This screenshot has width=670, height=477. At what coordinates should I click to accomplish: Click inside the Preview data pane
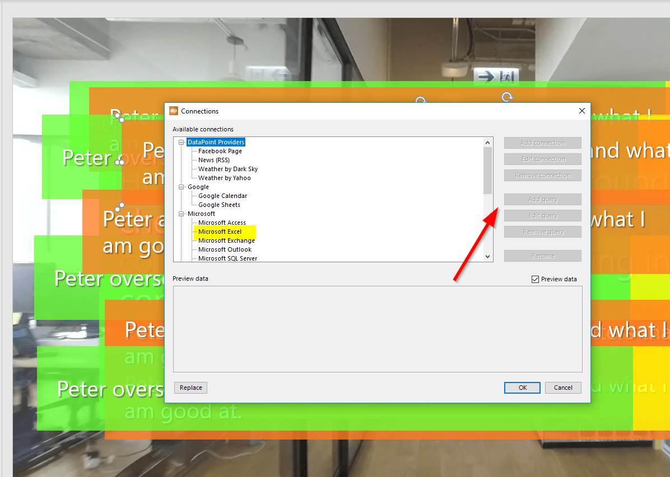378,329
